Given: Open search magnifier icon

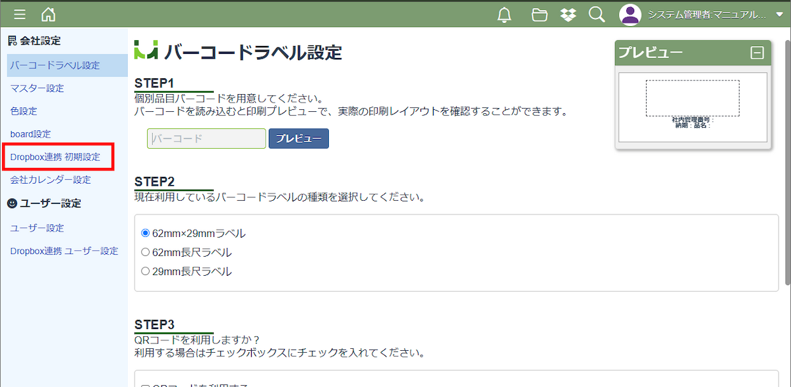Looking at the screenshot, I should (597, 14).
